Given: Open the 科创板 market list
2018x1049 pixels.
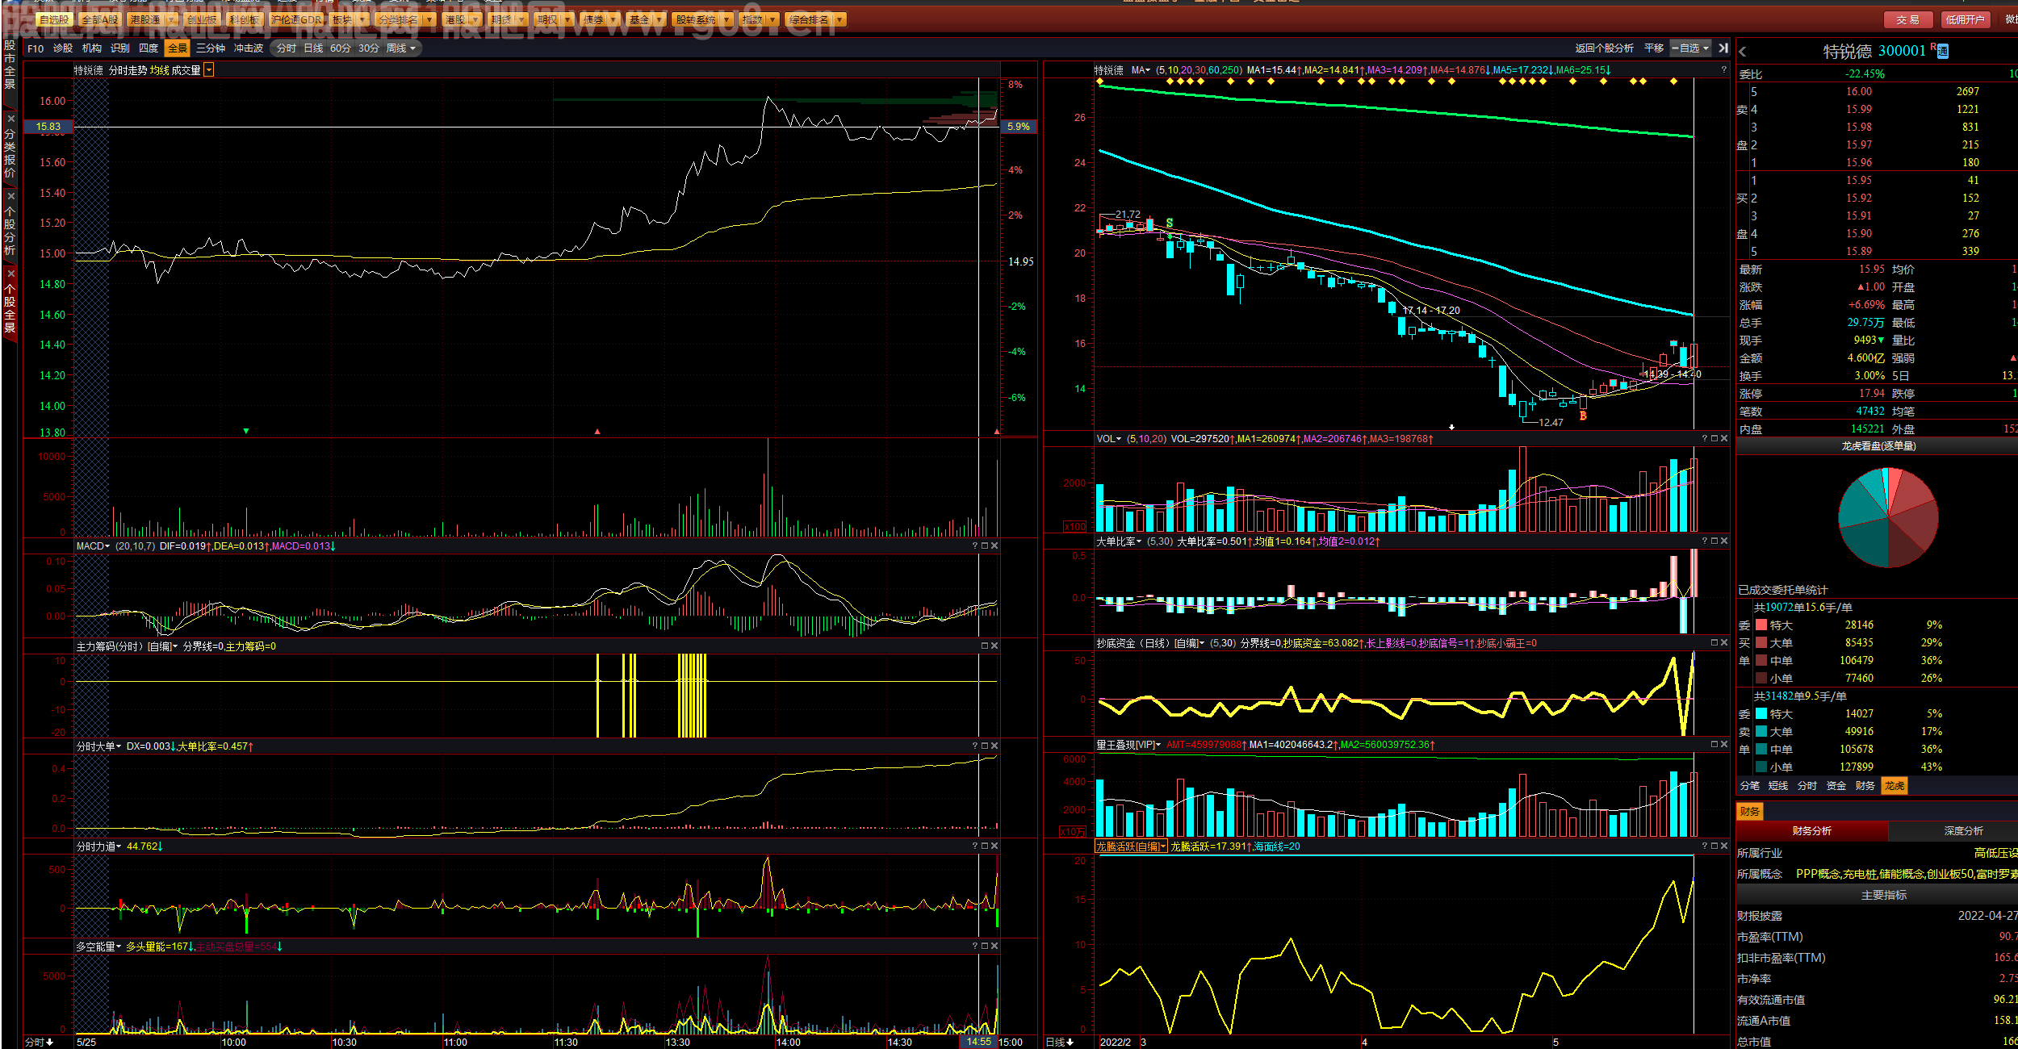Looking at the screenshot, I should coord(244,19).
